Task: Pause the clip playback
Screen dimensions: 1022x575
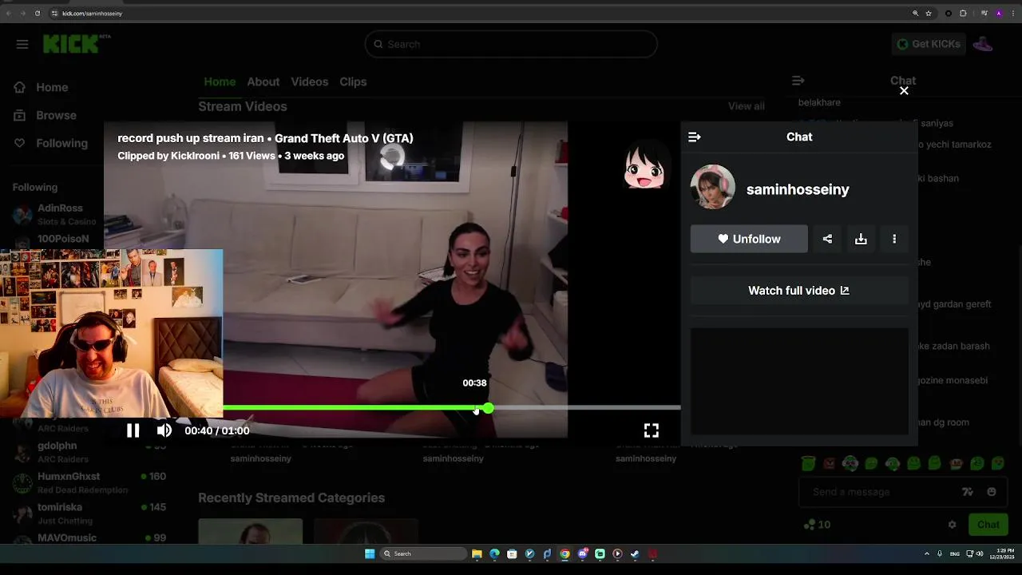Action: 133,430
